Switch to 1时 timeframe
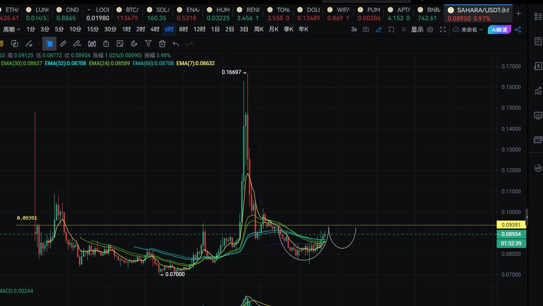 pyautogui.click(x=126, y=29)
